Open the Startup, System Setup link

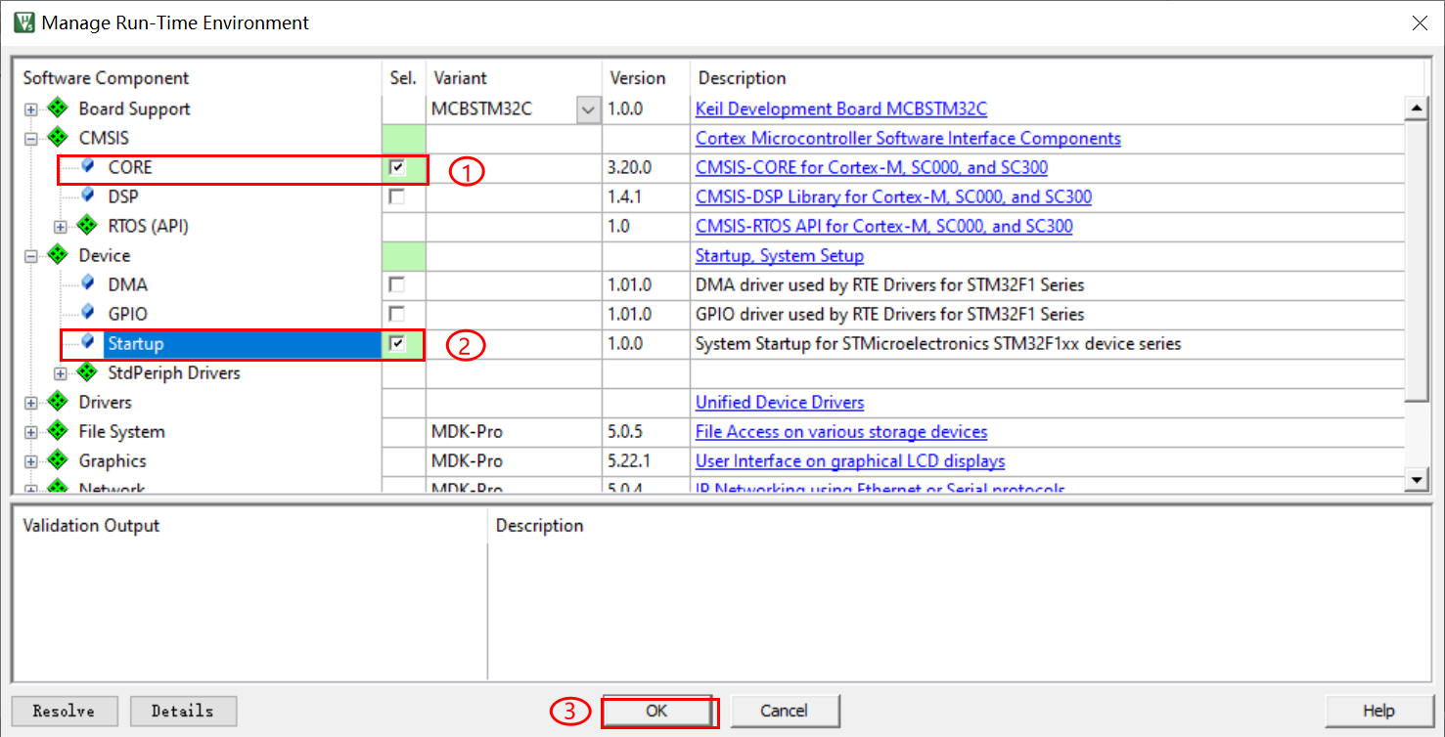point(780,255)
